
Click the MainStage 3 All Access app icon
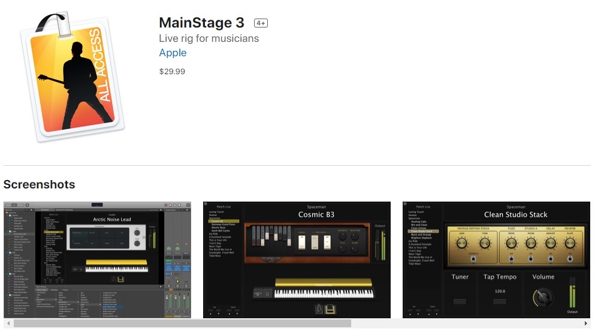[73, 77]
